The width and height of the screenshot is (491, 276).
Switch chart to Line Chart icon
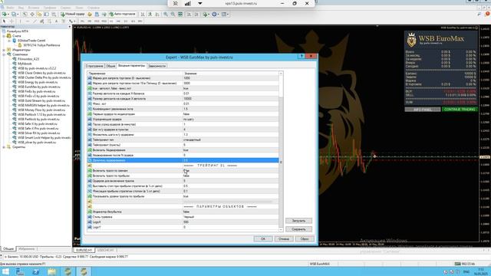click(x=157, y=14)
